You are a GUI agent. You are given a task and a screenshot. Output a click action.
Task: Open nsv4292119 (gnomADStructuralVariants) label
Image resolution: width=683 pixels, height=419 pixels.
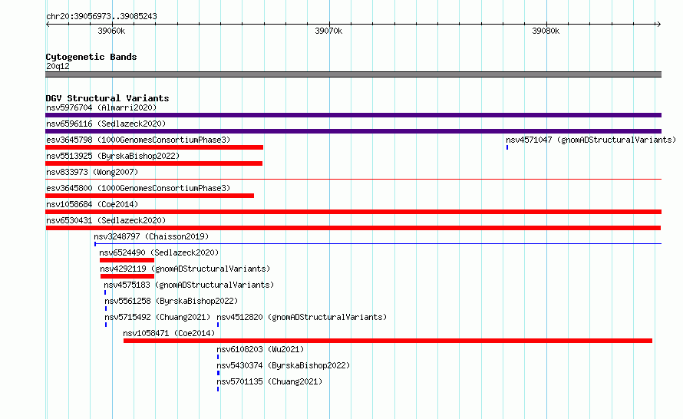pyautogui.click(x=185, y=269)
